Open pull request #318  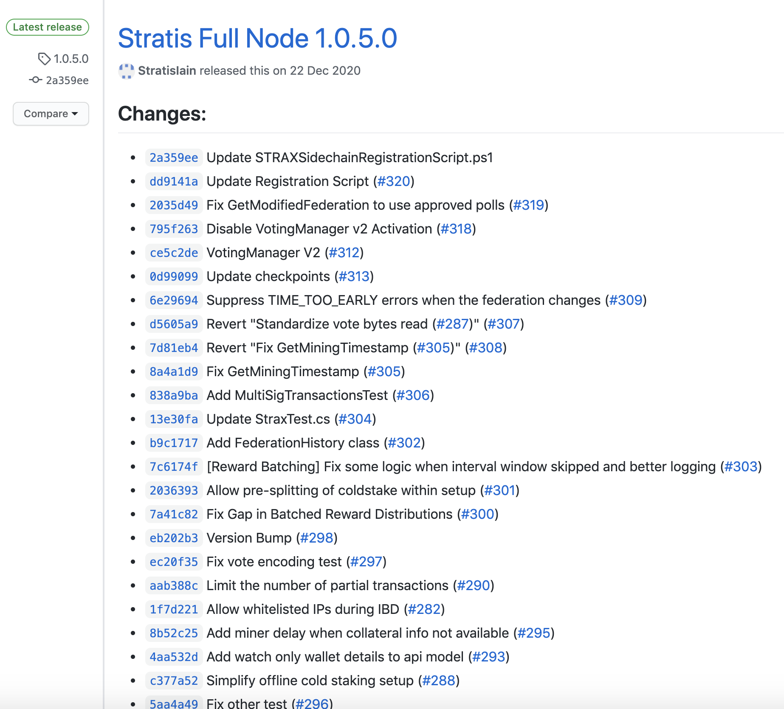[x=456, y=229]
